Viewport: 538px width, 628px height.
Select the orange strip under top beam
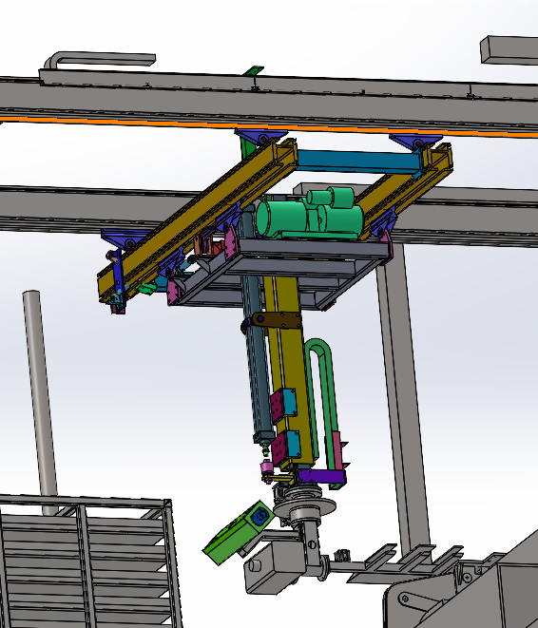click(269, 126)
